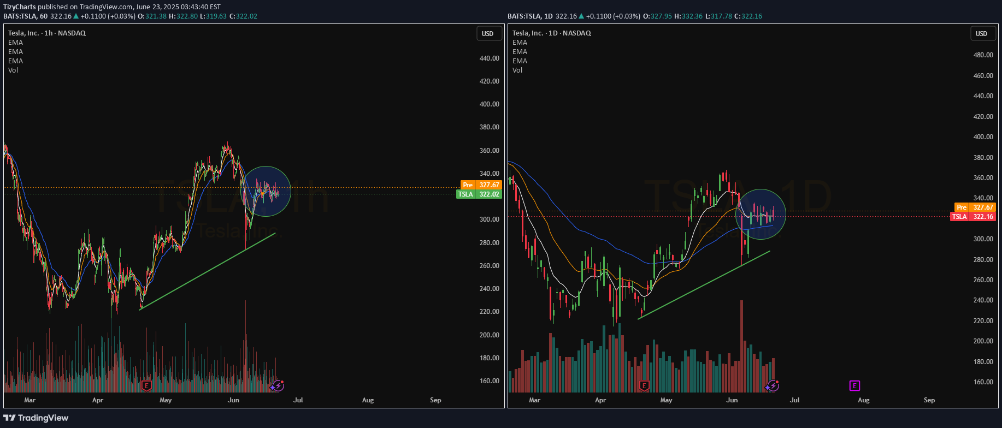1002x428 pixels.
Task: Click the Jun label on 1h chart time axis
Action: [x=233, y=400]
